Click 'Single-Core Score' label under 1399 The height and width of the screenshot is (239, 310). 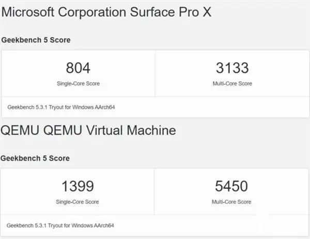78,202
